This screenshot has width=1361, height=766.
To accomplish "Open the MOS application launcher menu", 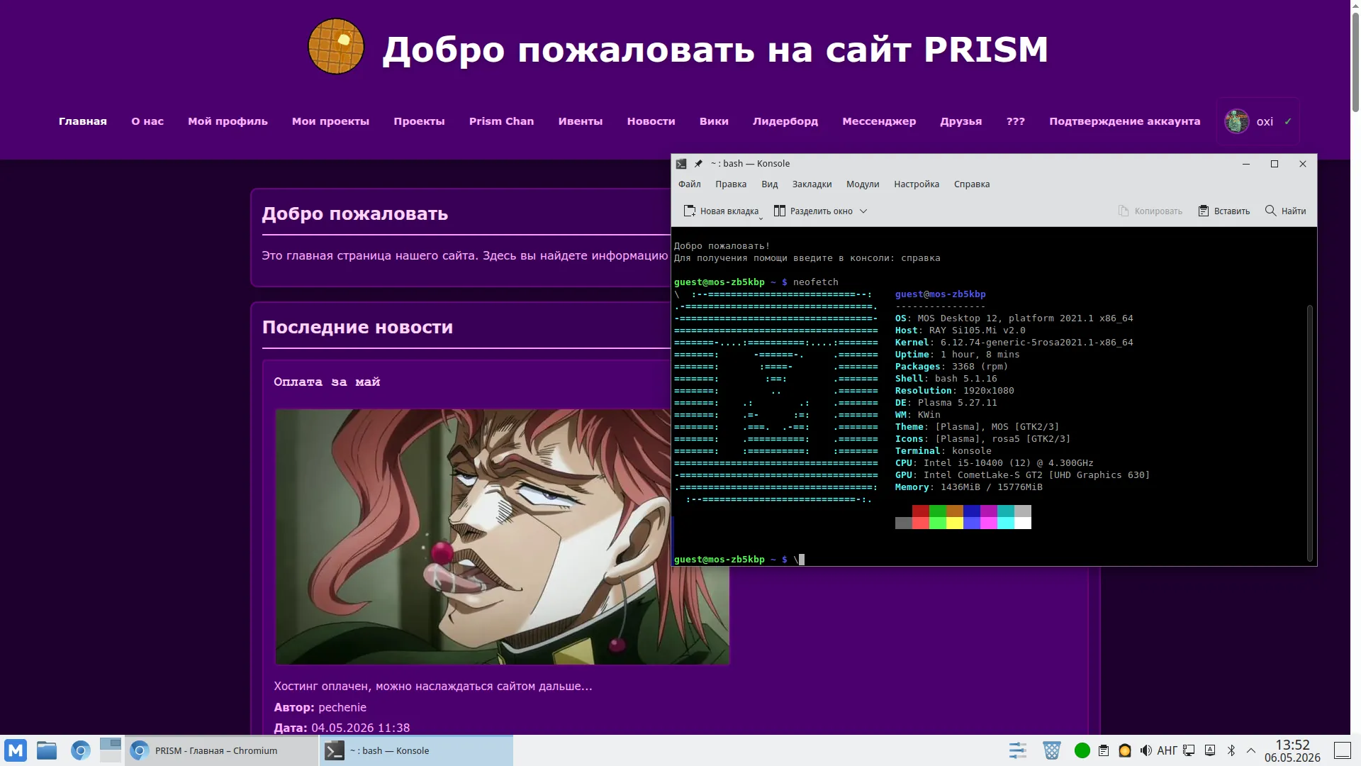I will click(x=16, y=750).
